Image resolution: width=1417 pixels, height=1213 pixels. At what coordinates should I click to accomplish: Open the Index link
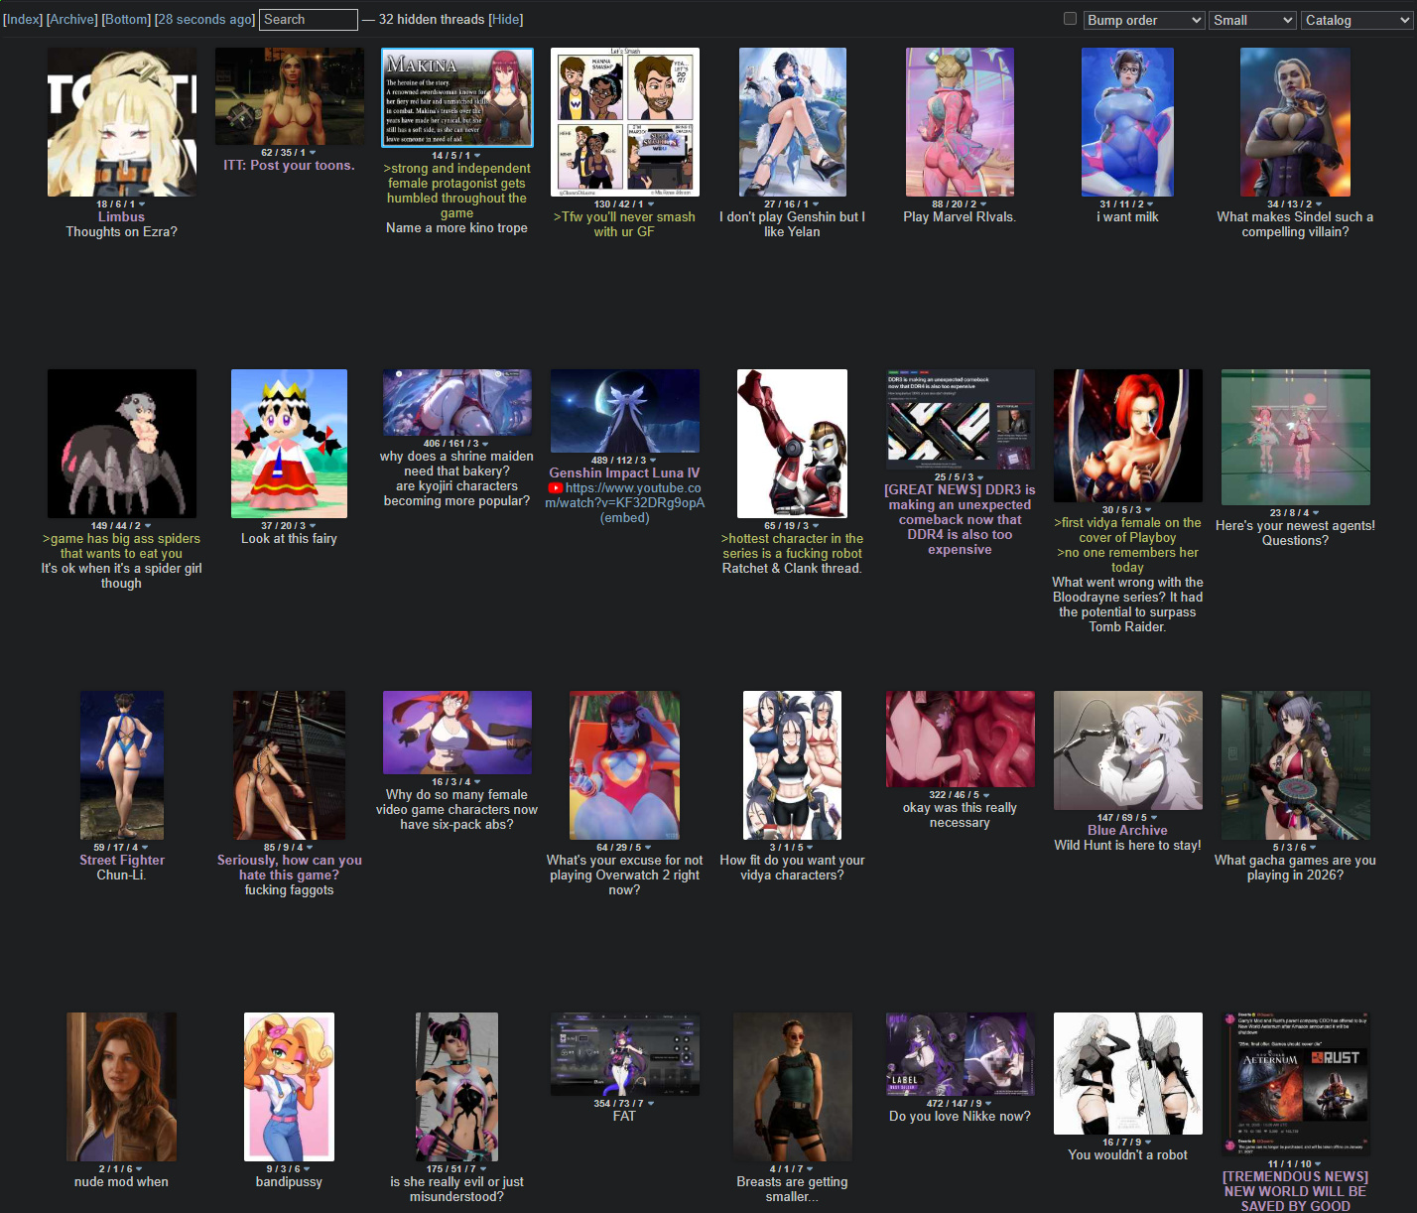(x=23, y=19)
